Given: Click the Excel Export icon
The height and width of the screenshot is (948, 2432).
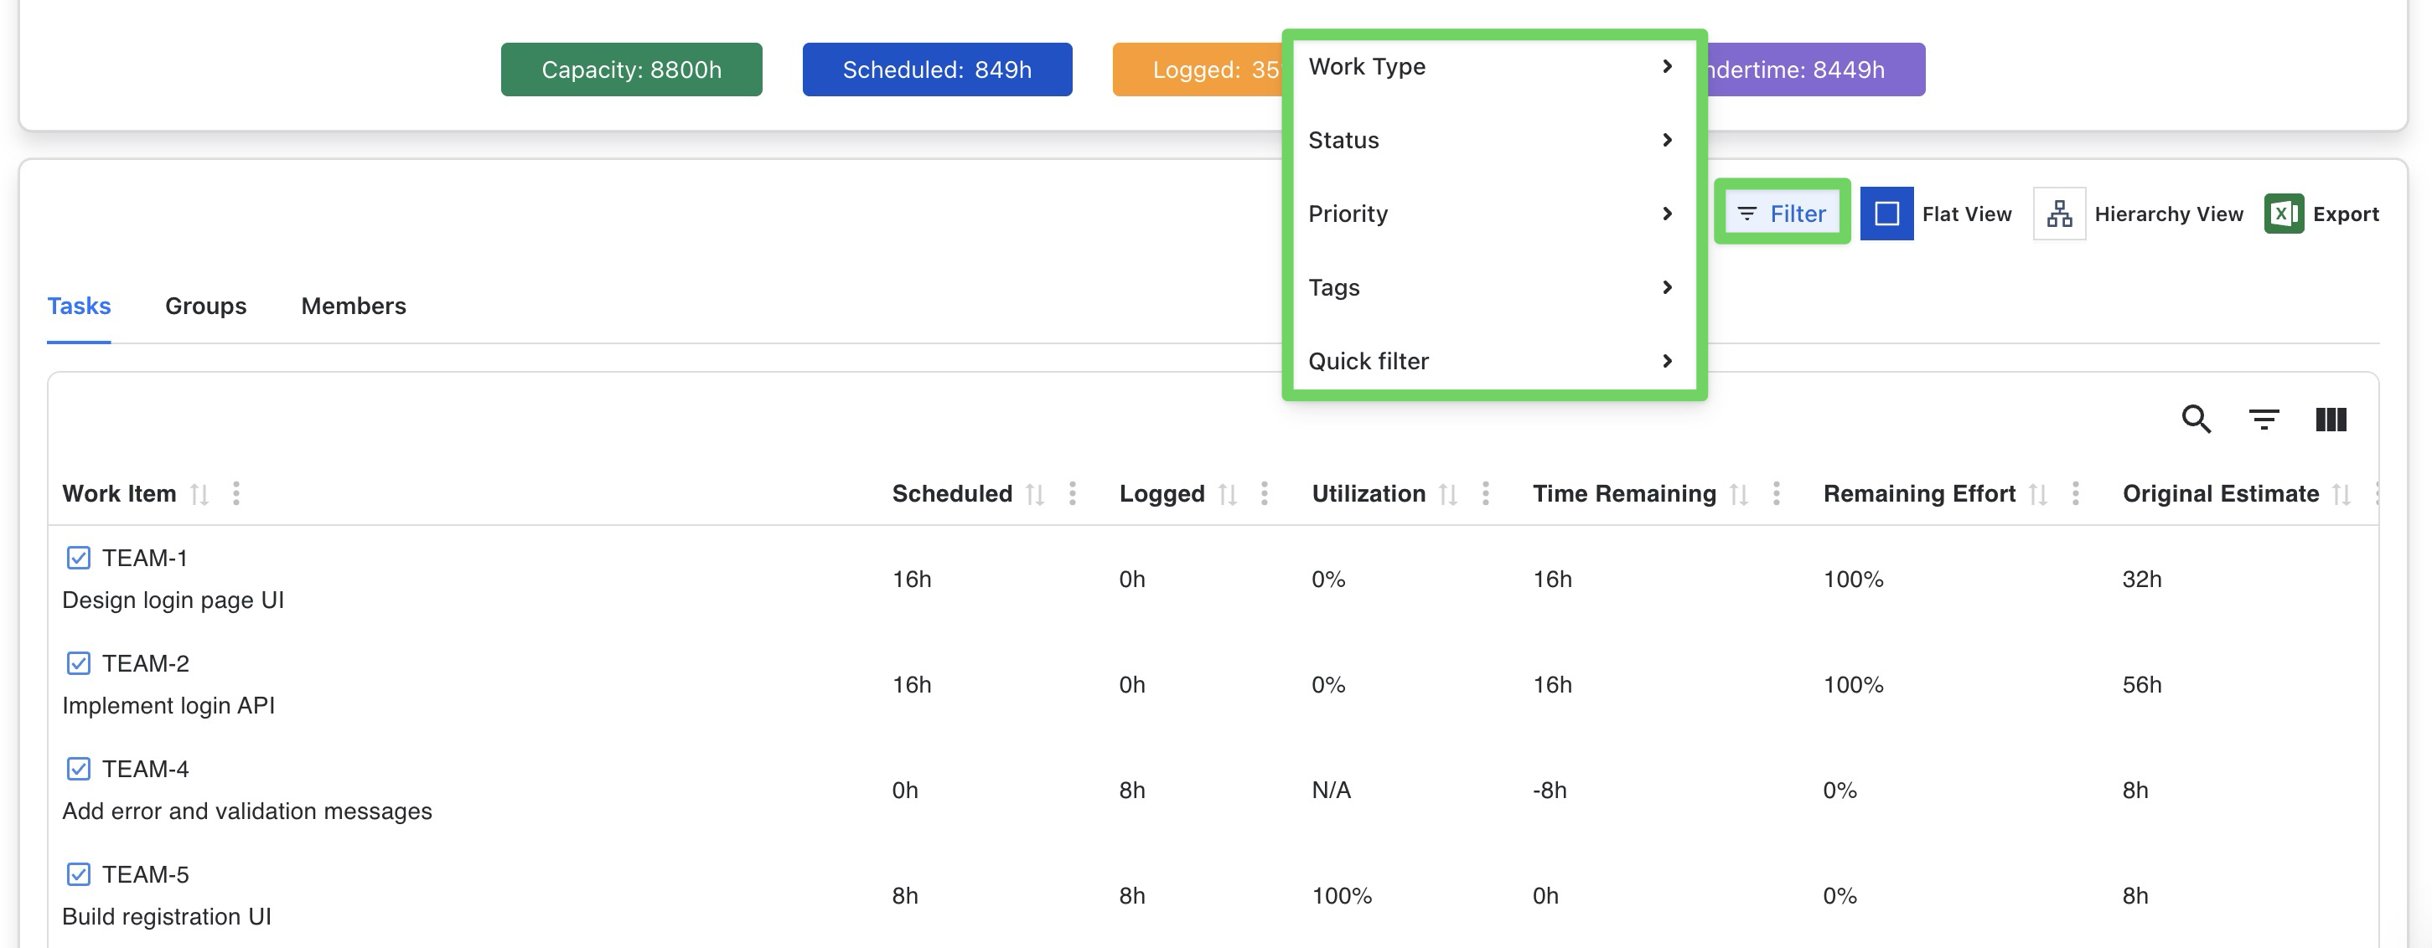Looking at the screenshot, I should click(x=2283, y=214).
